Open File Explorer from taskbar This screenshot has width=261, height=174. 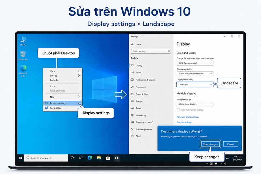coord(99,158)
